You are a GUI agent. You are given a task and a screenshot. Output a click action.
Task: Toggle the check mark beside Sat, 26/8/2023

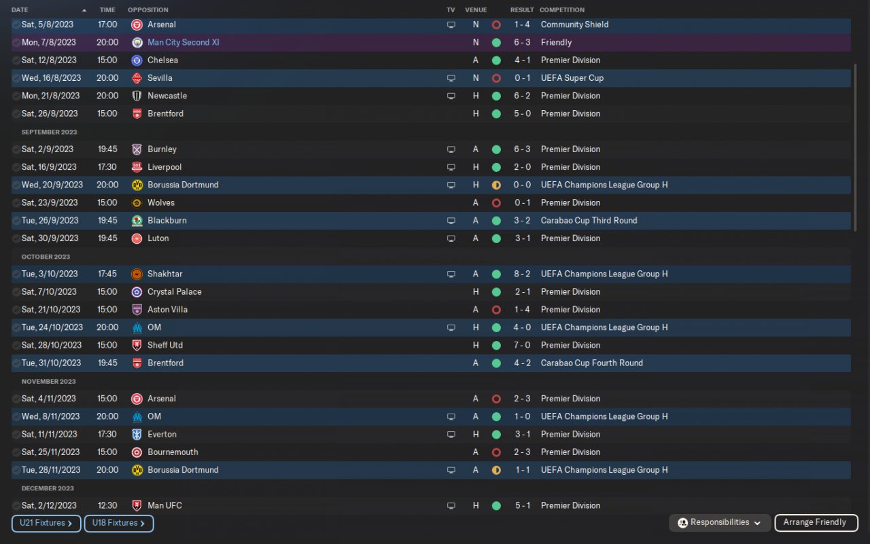coord(16,113)
